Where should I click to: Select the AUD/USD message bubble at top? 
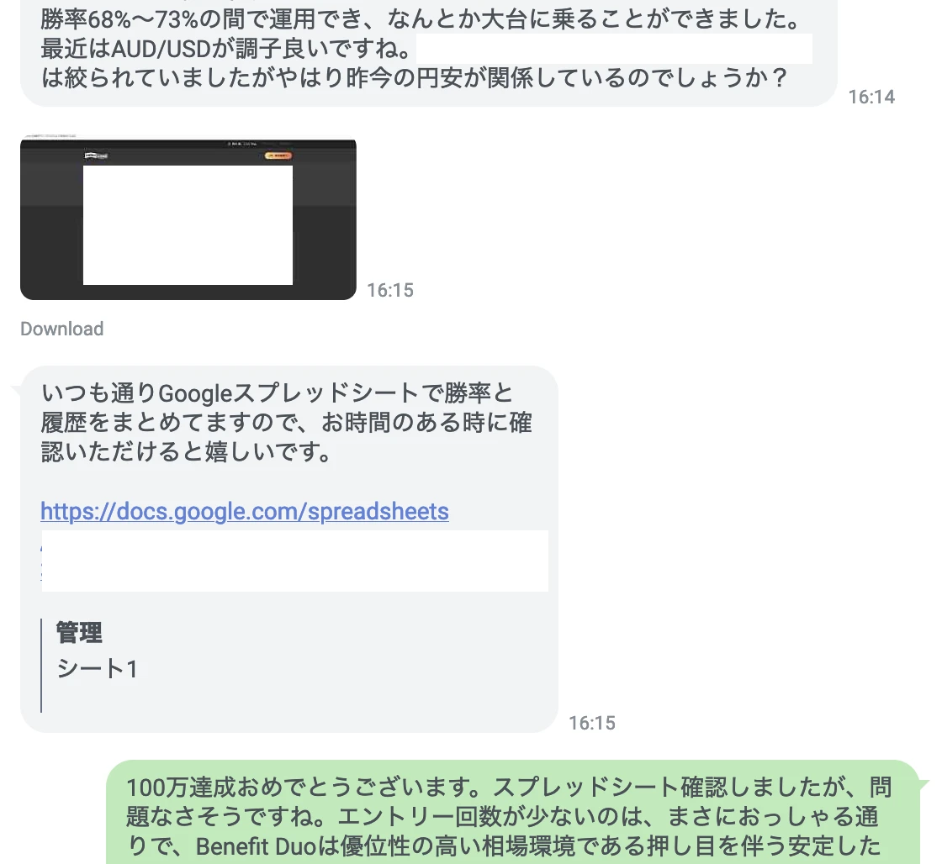[x=429, y=53]
